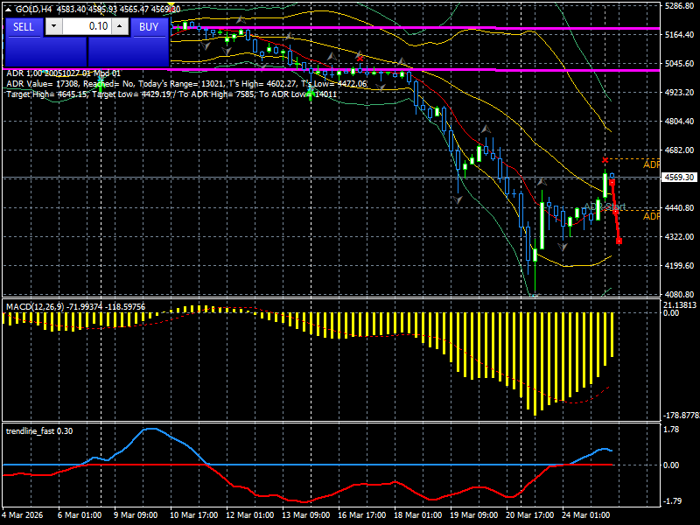Screen dimensions: 700x525
Task: Click the -178.8778 MACD scale value
Action: [682, 415]
